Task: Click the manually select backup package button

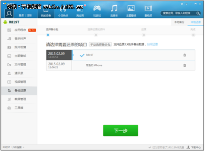Action: (x=100, y=44)
